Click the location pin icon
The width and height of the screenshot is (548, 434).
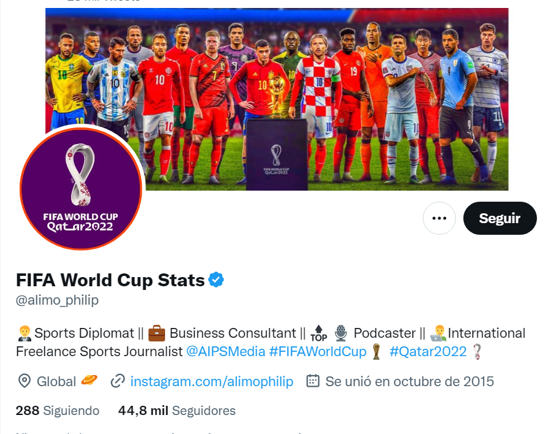point(25,381)
